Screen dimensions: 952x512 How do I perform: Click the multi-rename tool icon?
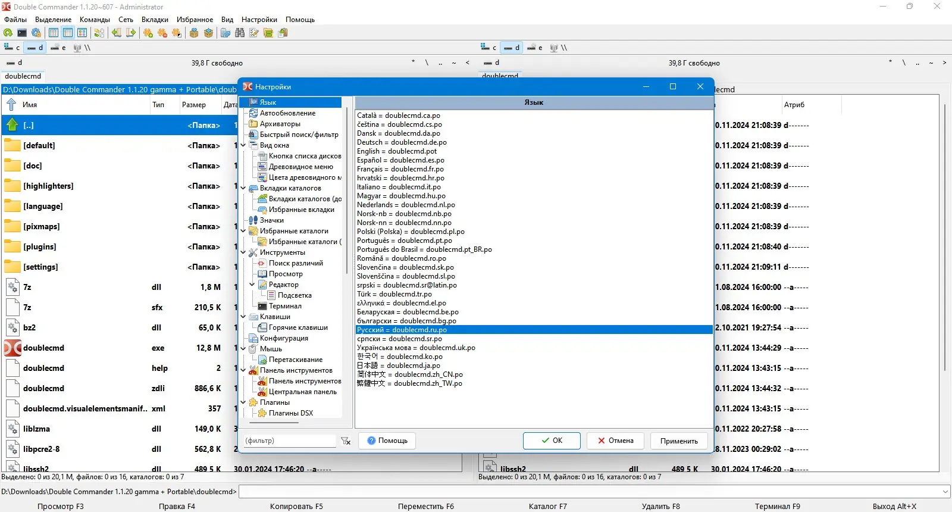click(254, 33)
